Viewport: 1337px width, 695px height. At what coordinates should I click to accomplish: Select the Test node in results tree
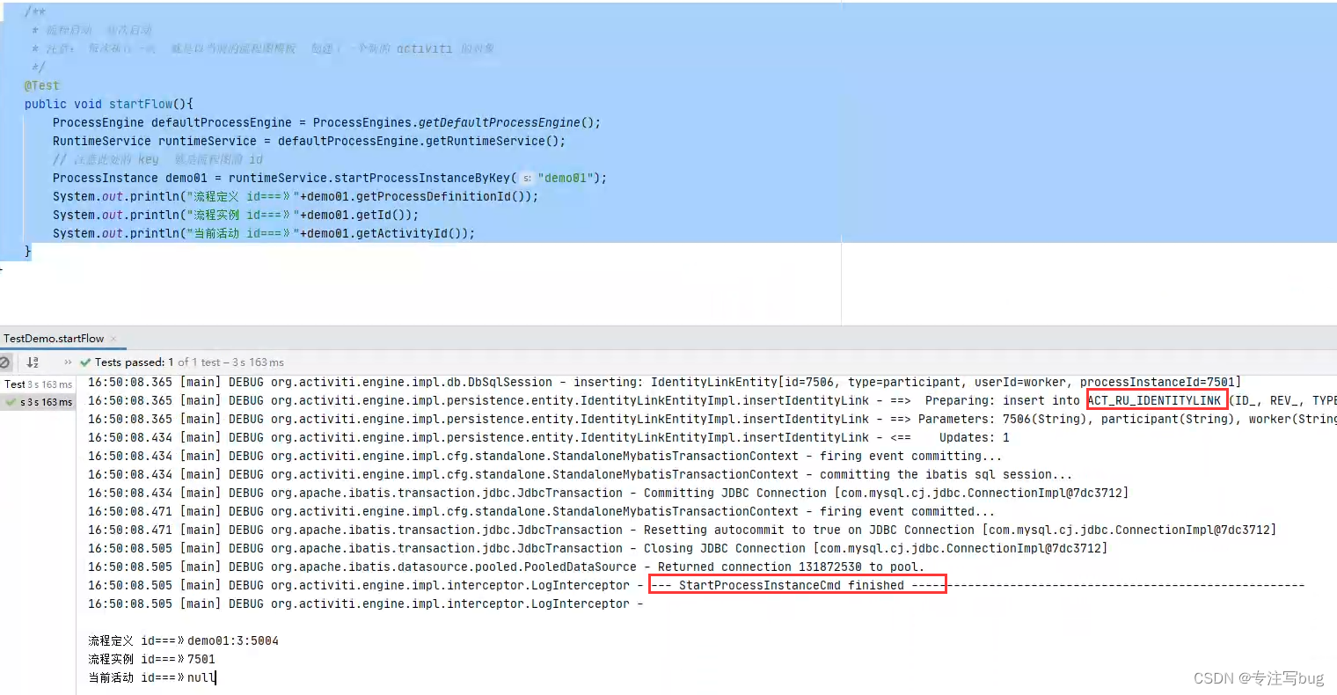tap(38, 384)
